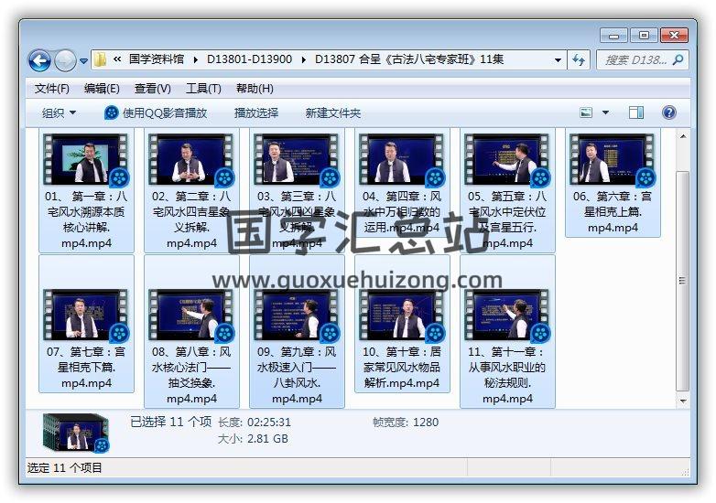Expand the address bar history dropdown

(558, 59)
